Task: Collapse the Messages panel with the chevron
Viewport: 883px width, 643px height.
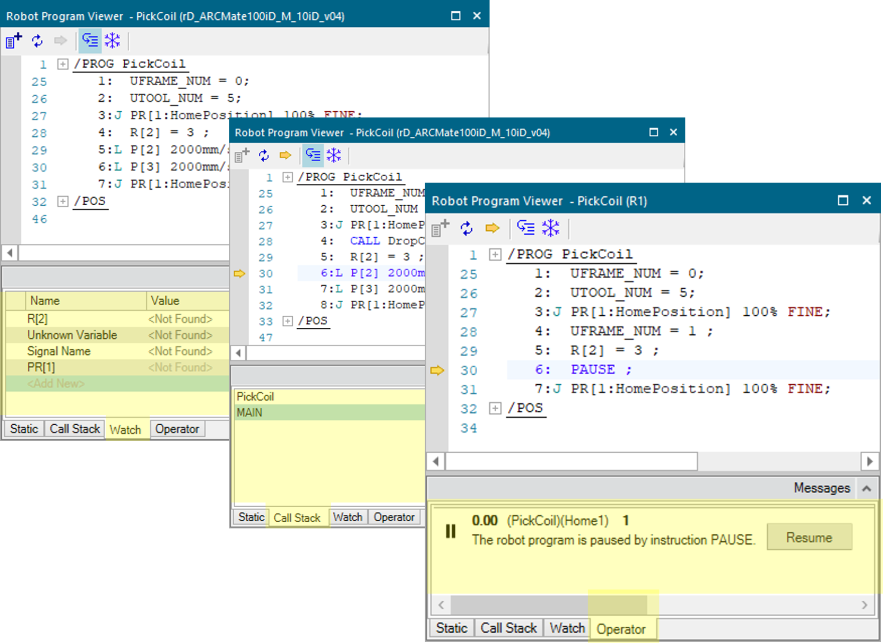Action: 867,489
